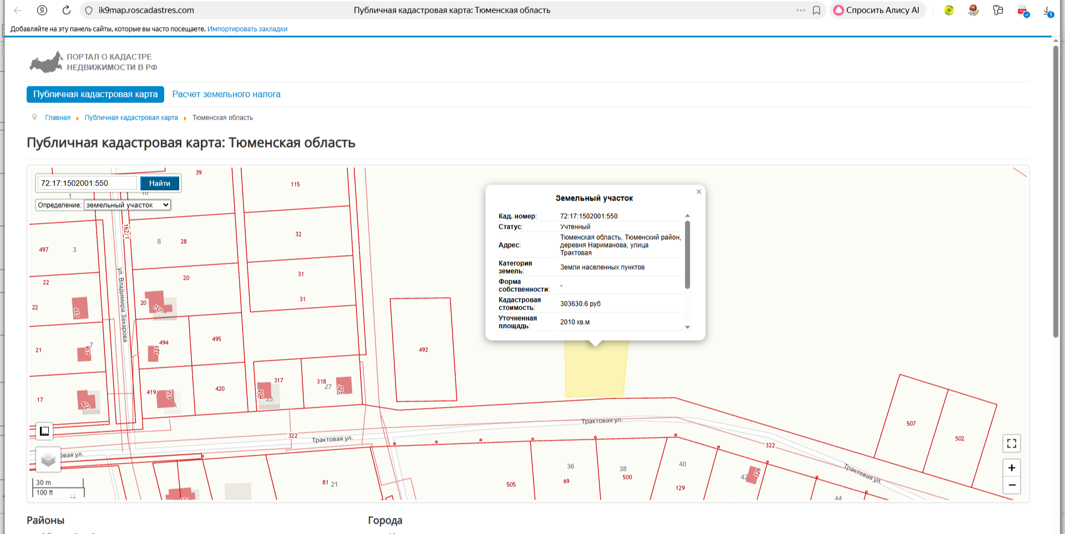Toggle fullscreen map view
The height and width of the screenshot is (534, 1065).
1012,443
